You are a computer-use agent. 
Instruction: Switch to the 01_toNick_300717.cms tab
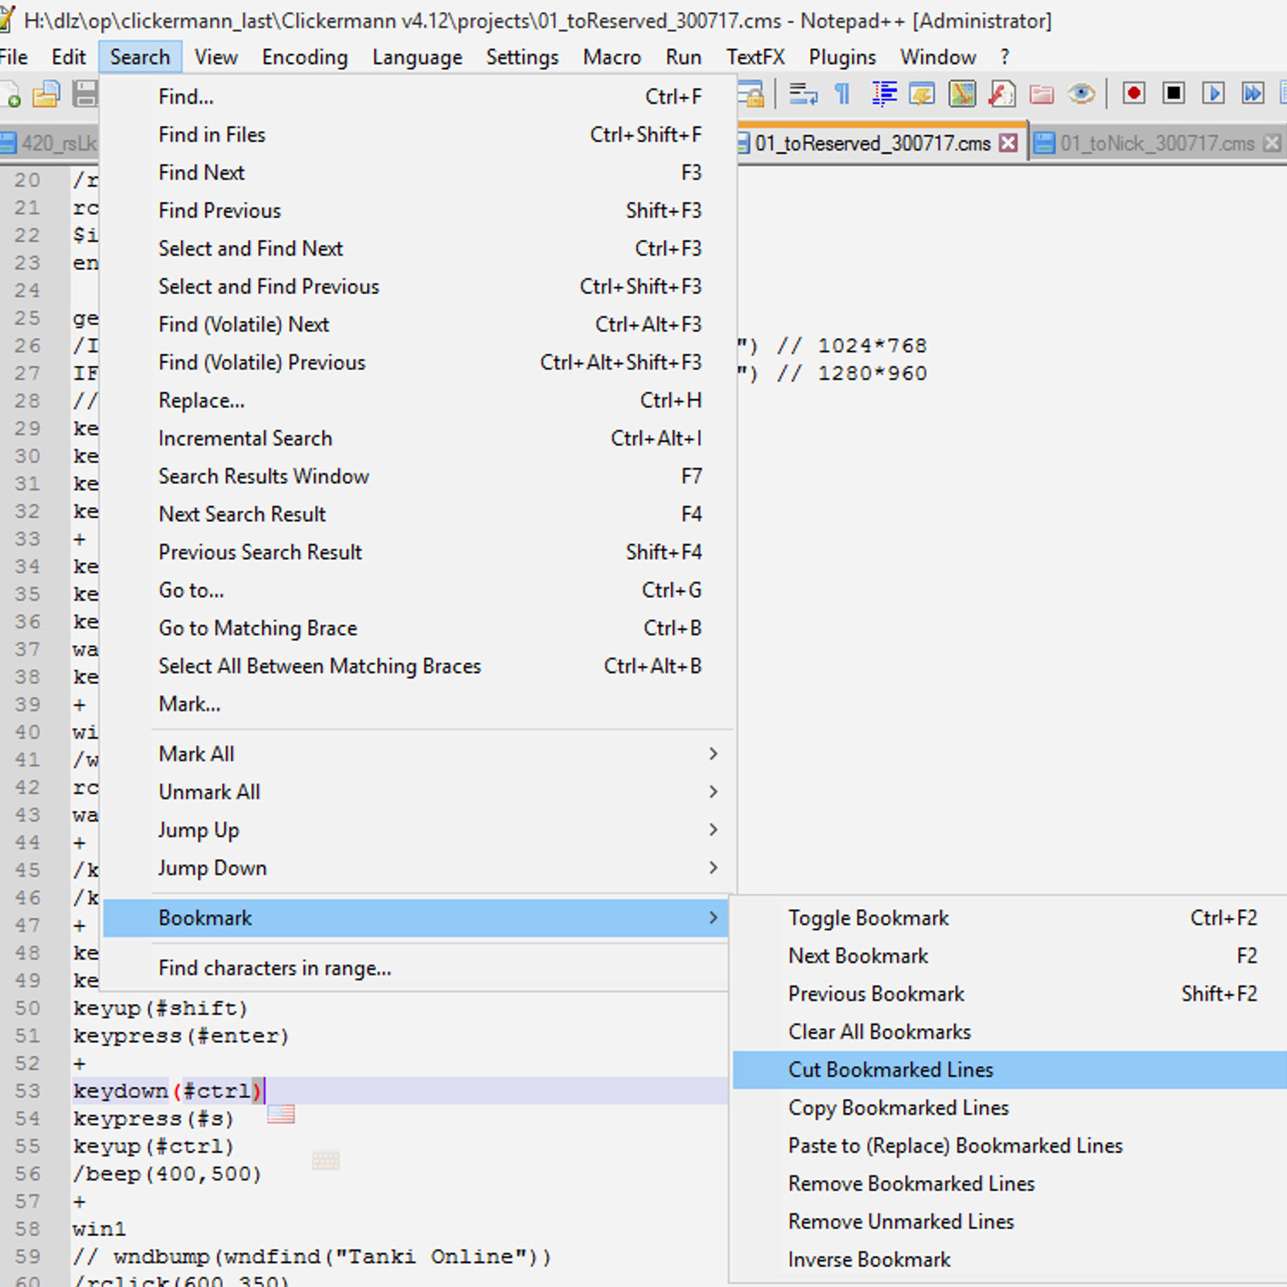[x=1157, y=144]
